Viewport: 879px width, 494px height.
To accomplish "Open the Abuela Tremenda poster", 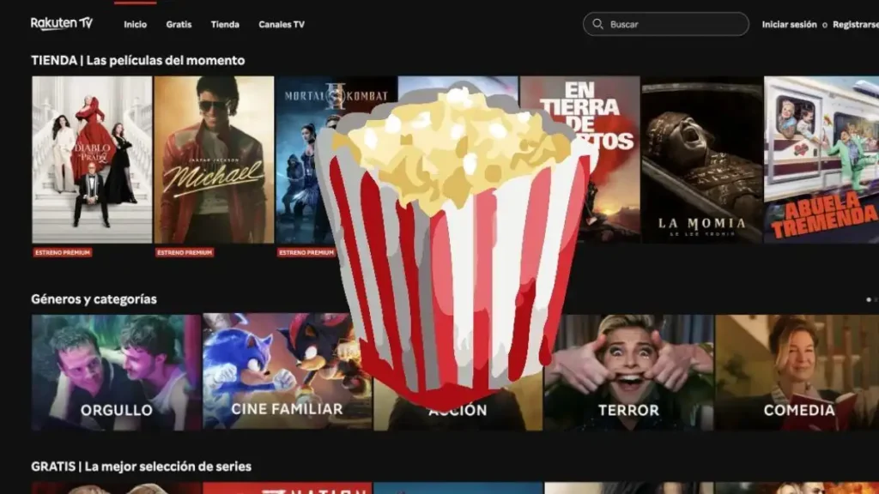I will pyautogui.click(x=821, y=160).
